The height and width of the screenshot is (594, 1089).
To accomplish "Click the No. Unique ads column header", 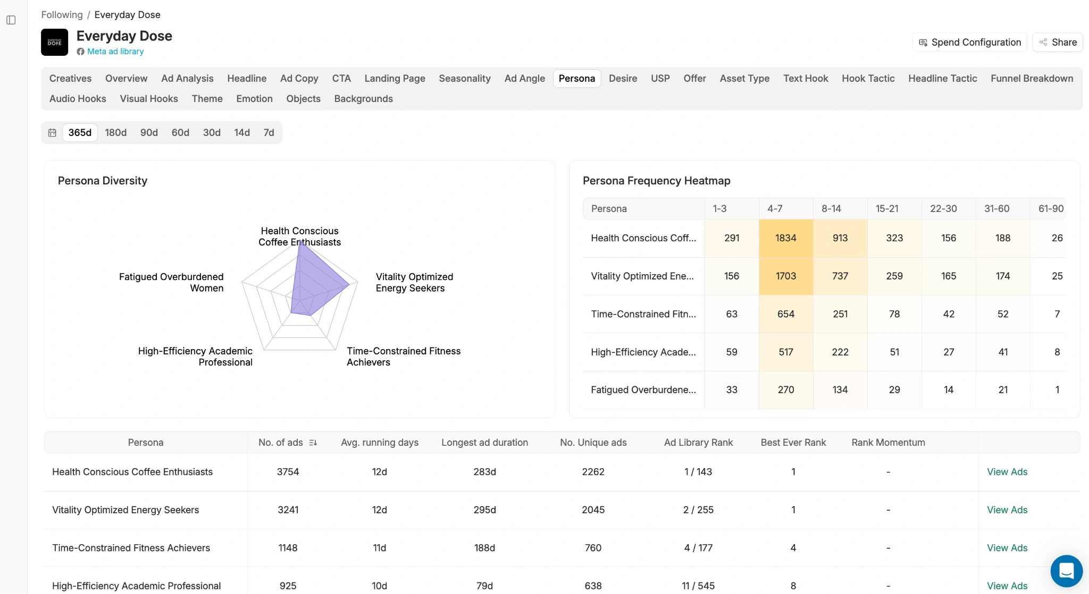I will [x=593, y=443].
